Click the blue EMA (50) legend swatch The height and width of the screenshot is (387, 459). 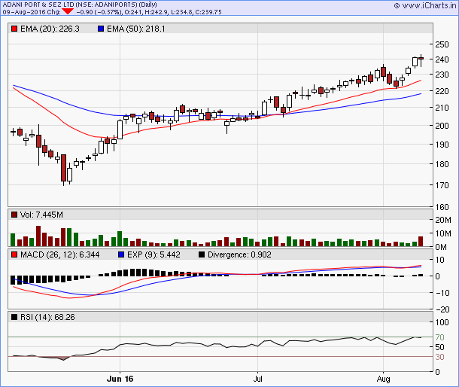click(101, 29)
